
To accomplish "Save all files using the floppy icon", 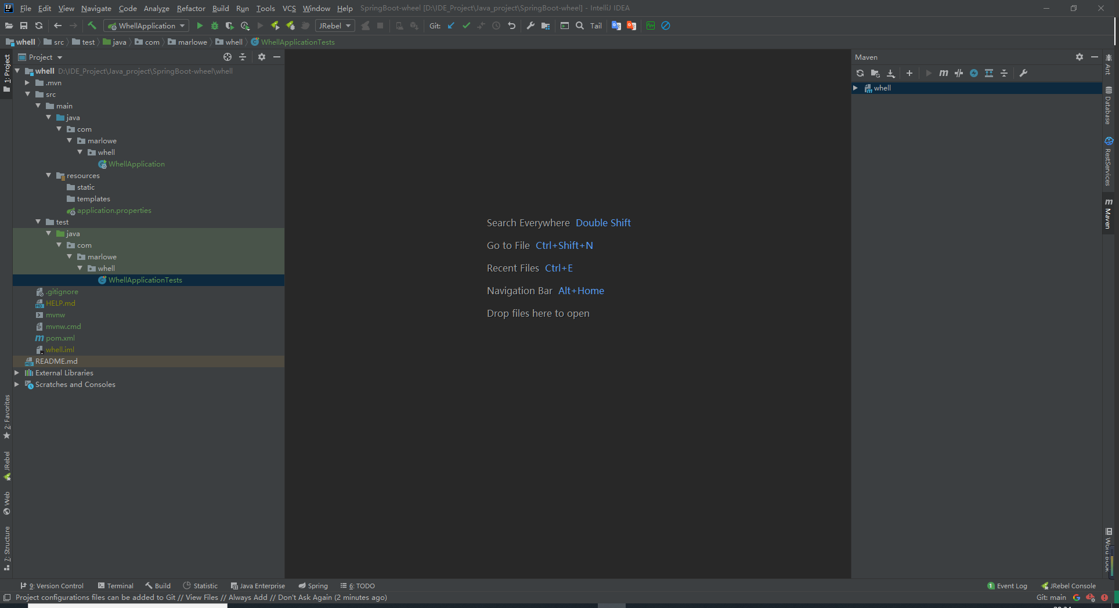I will point(24,26).
